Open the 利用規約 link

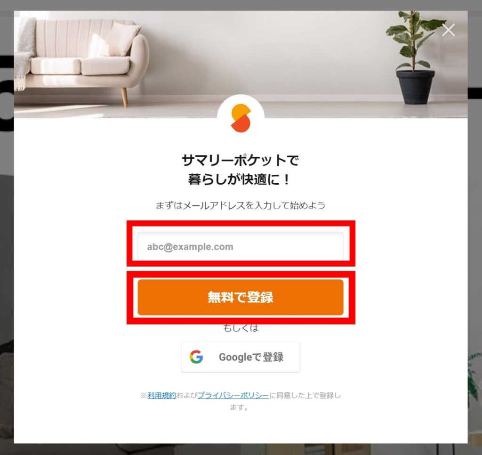161,395
